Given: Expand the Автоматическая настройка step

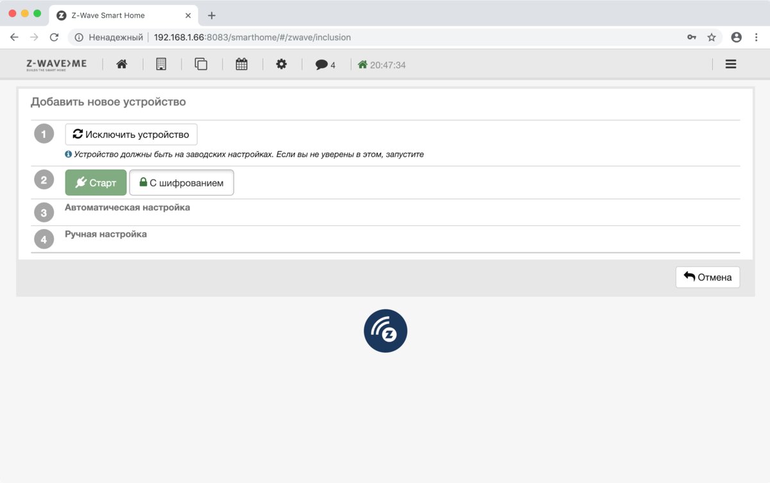Looking at the screenshot, I should tap(127, 208).
